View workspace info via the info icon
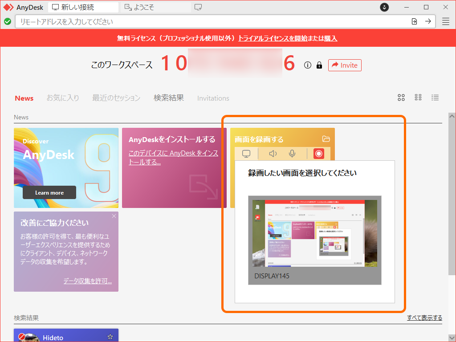 [307, 65]
